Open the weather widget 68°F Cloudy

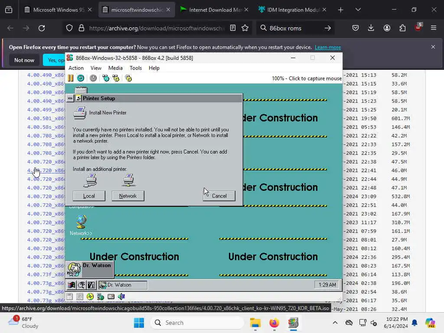(x=23, y=323)
